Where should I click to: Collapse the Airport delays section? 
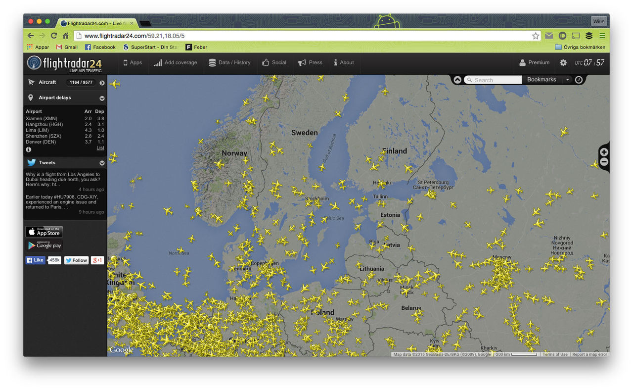coord(102,98)
